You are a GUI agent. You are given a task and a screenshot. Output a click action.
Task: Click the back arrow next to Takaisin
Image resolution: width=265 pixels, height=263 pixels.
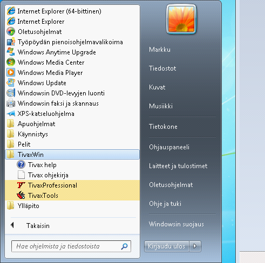[x=12, y=225]
